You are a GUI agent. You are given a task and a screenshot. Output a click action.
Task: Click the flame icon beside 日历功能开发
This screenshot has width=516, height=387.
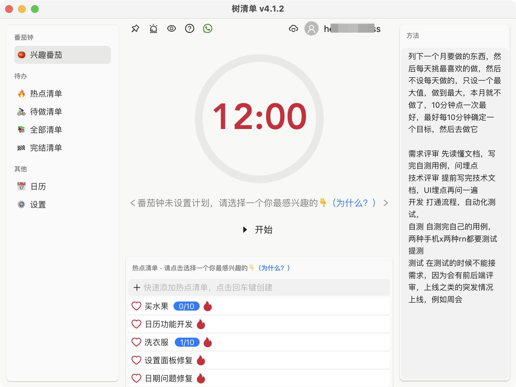(201, 324)
